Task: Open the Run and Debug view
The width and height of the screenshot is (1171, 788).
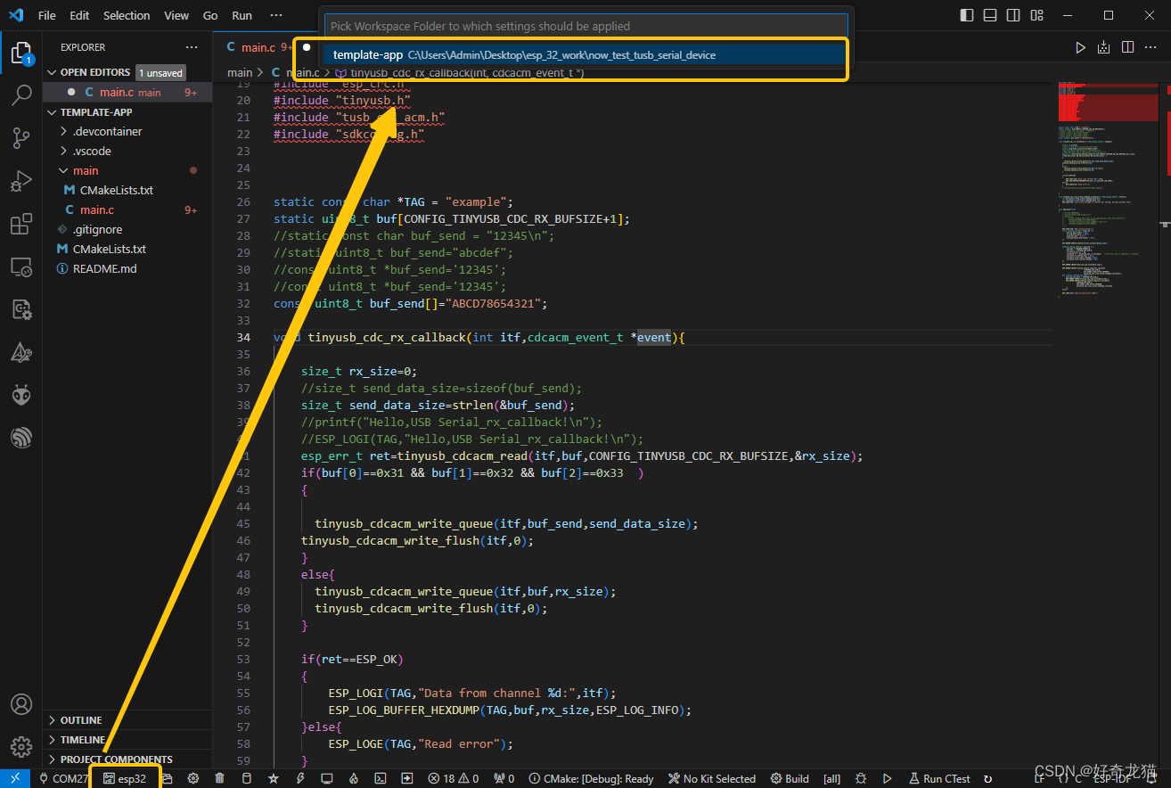Action: pyautogui.click(x=21, y=181)
